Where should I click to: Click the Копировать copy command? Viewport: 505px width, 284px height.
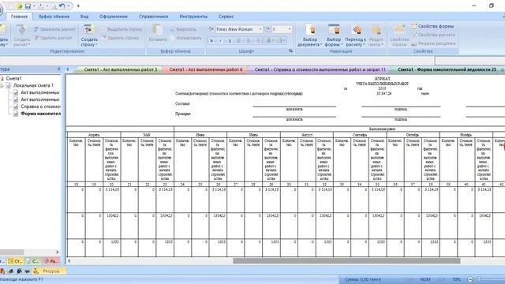[x=185, y=38]
